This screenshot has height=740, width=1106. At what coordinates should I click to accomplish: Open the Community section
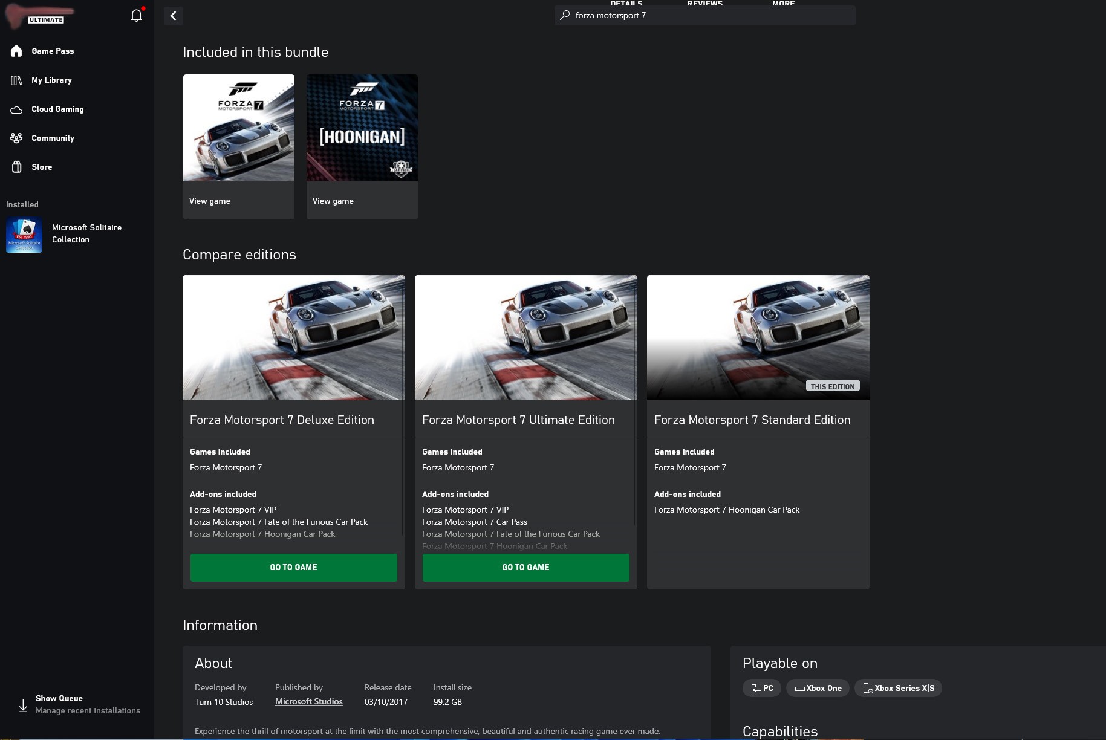(x=53, y=138)
